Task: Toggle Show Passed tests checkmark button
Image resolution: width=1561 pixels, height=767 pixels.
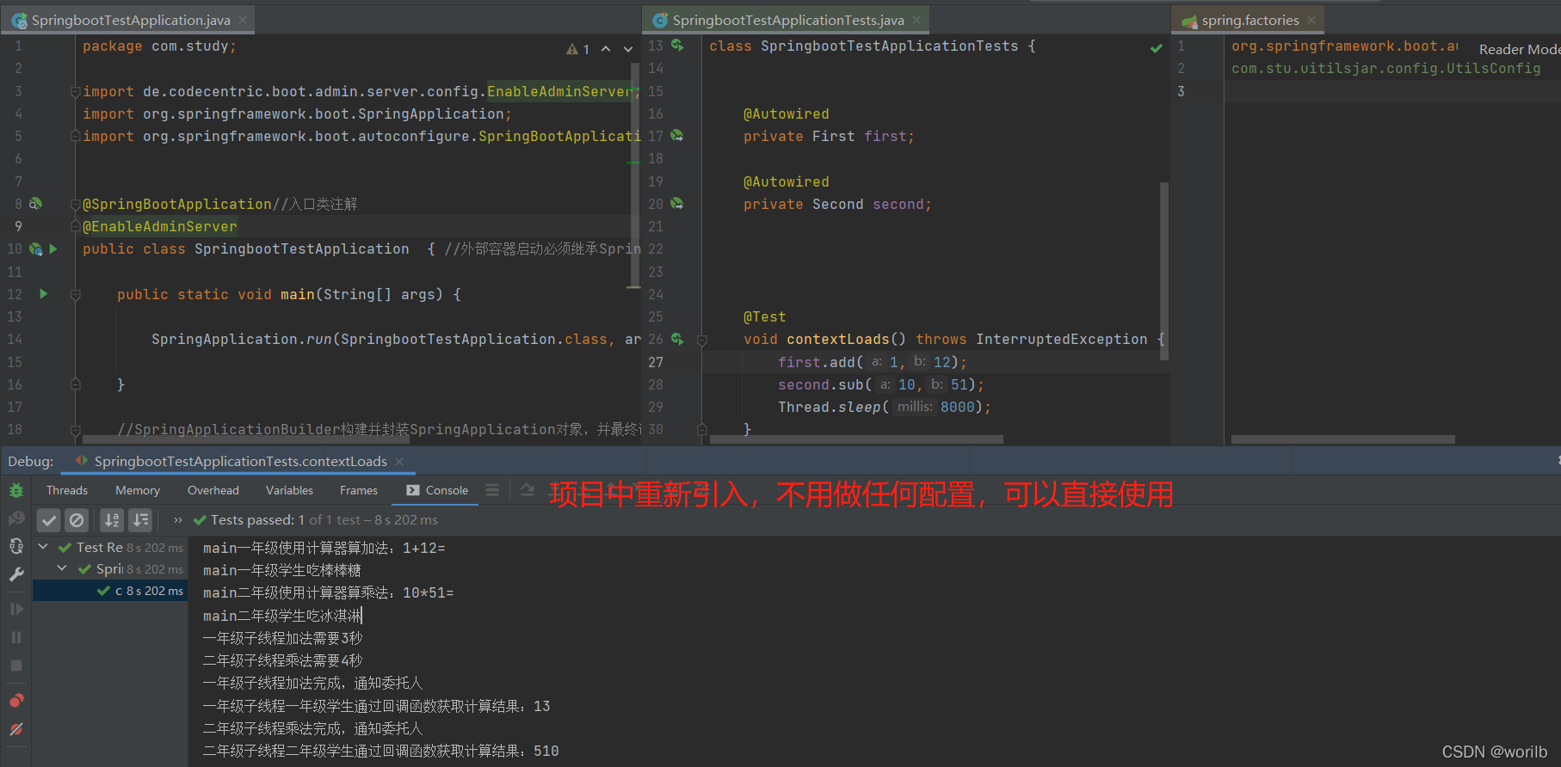Action: pos(49,519)
